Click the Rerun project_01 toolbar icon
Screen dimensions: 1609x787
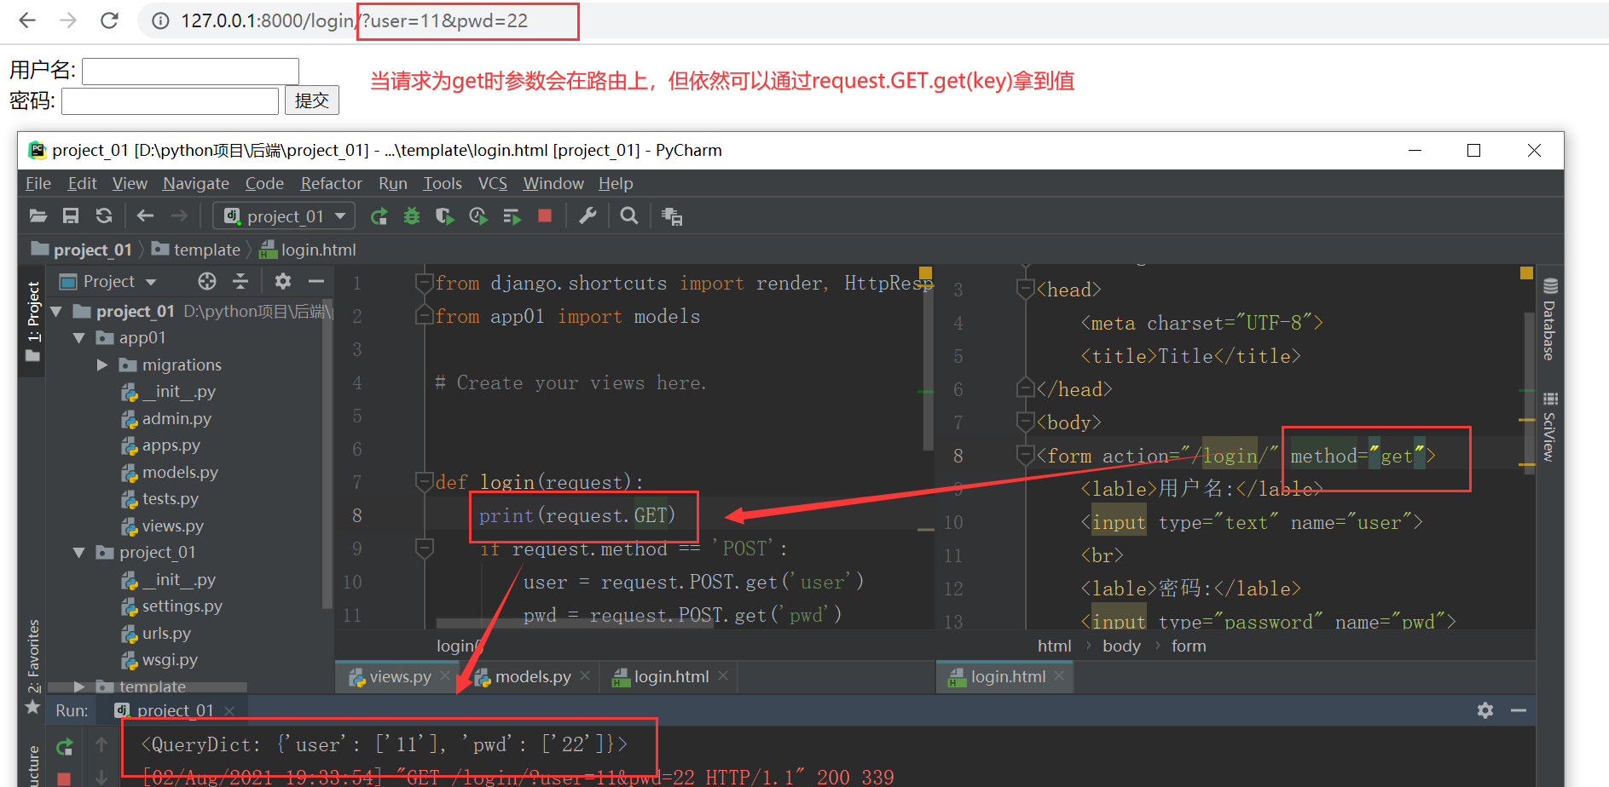(x=379, y=216)
